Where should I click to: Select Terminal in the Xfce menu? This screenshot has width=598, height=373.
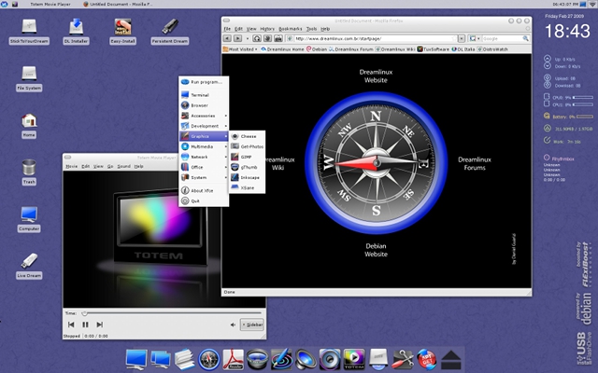coord(204,95)
